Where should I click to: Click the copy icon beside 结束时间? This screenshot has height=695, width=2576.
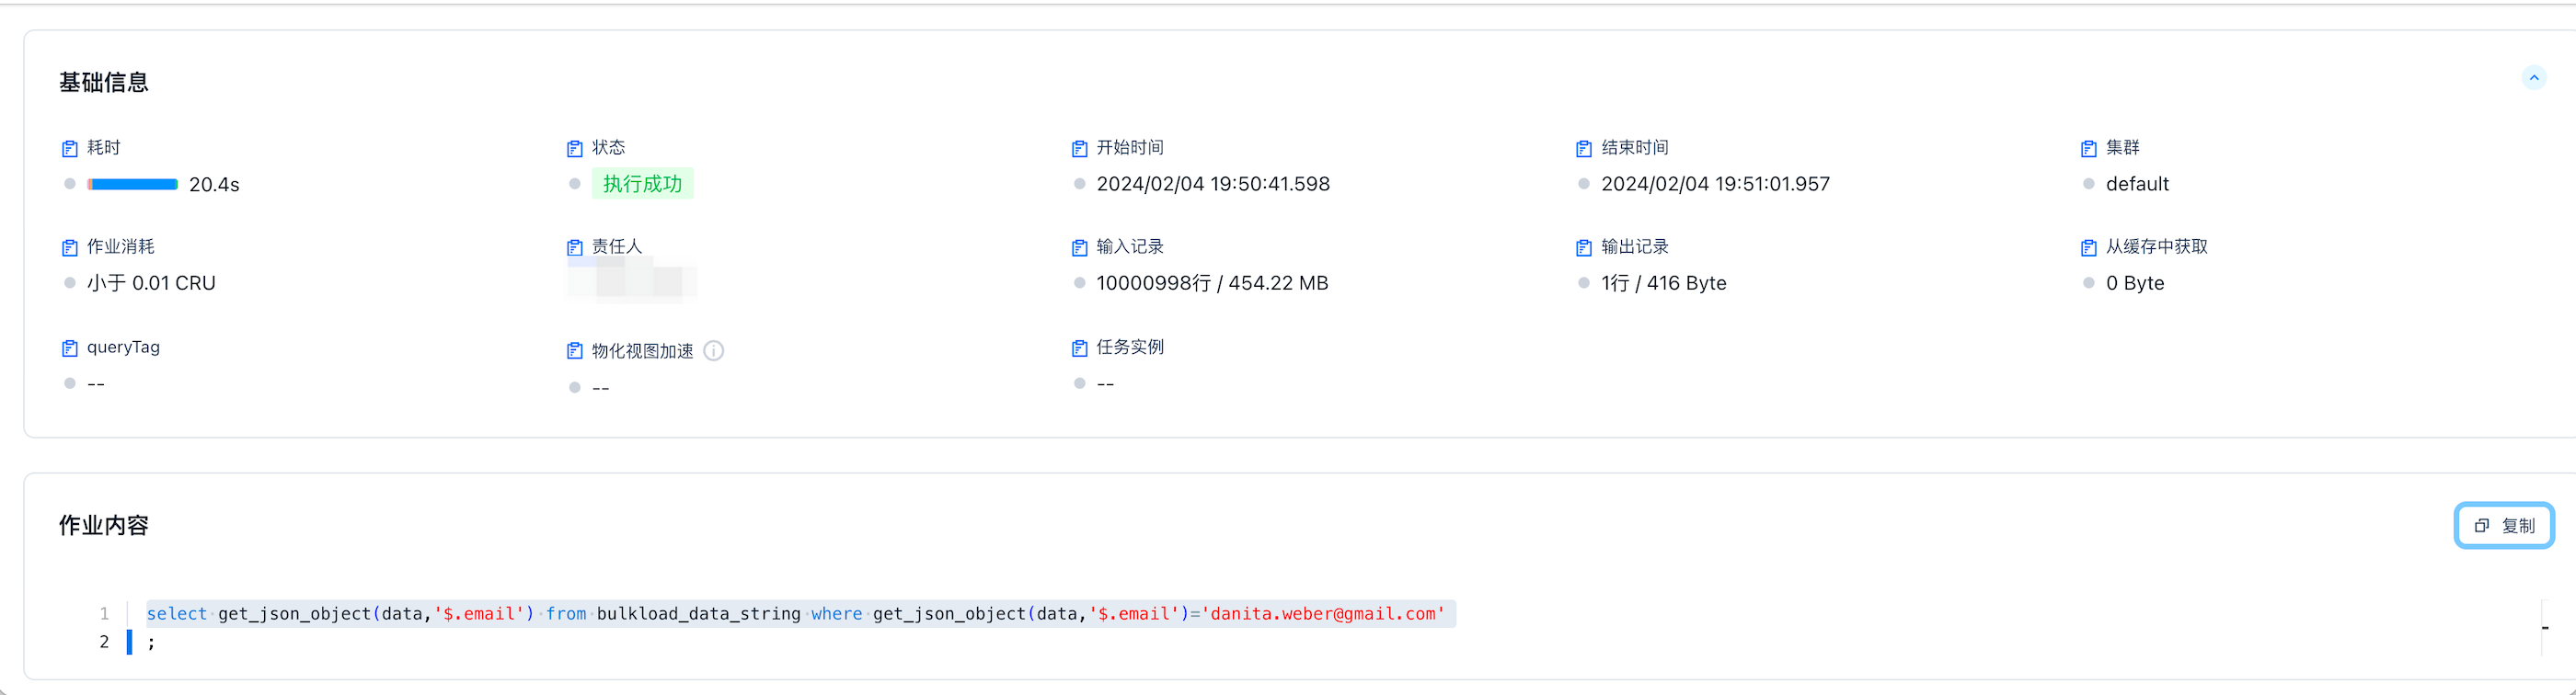(x=1583, y=149)
